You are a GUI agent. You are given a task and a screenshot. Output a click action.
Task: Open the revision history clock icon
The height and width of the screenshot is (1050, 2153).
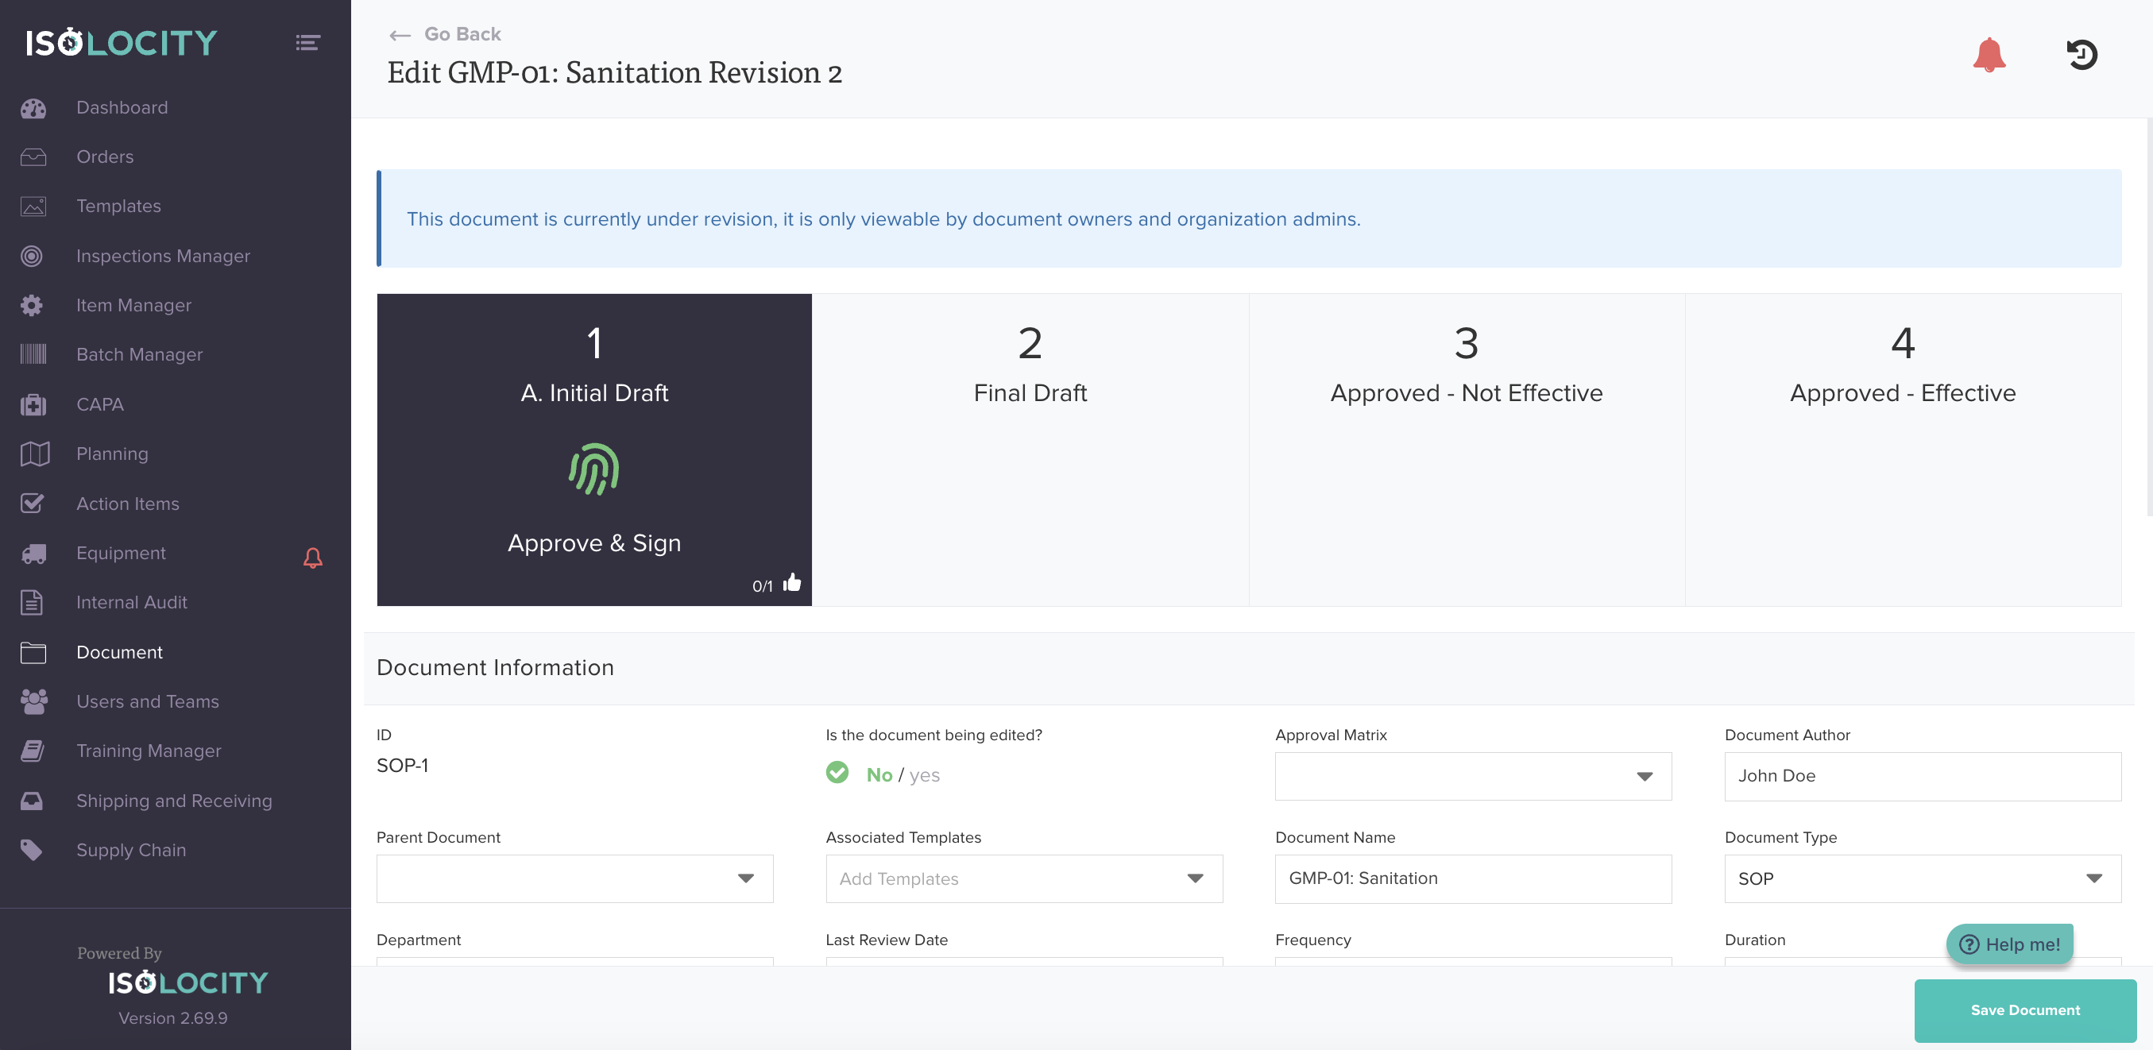click(x=2081, y=55)
